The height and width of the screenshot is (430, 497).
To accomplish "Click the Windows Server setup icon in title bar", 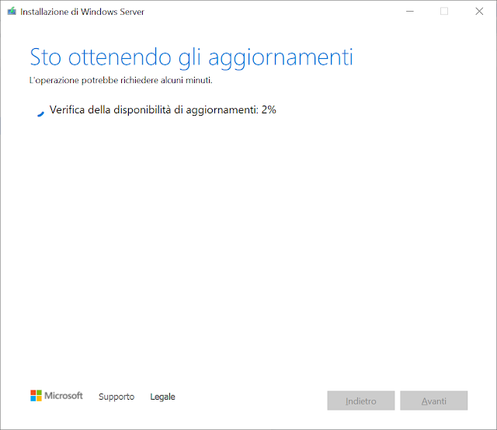I will (x=12, y=12).
